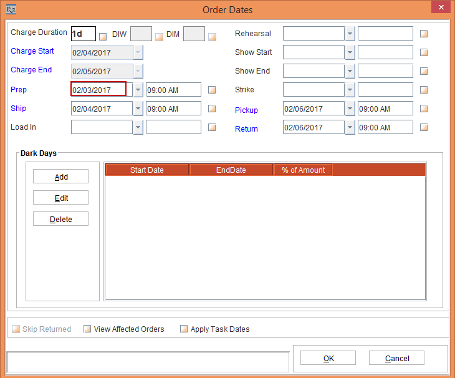
Task: Expand the Ship date dropdown
Action: (x=138, y=109)
